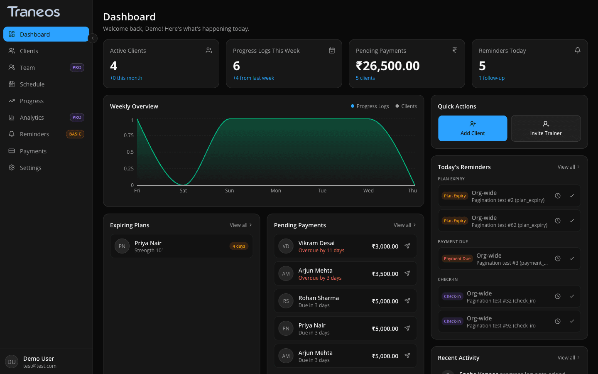Screen dimensions: 598x374
Task: View all Recent Activity
Action: tap(569, 357)
